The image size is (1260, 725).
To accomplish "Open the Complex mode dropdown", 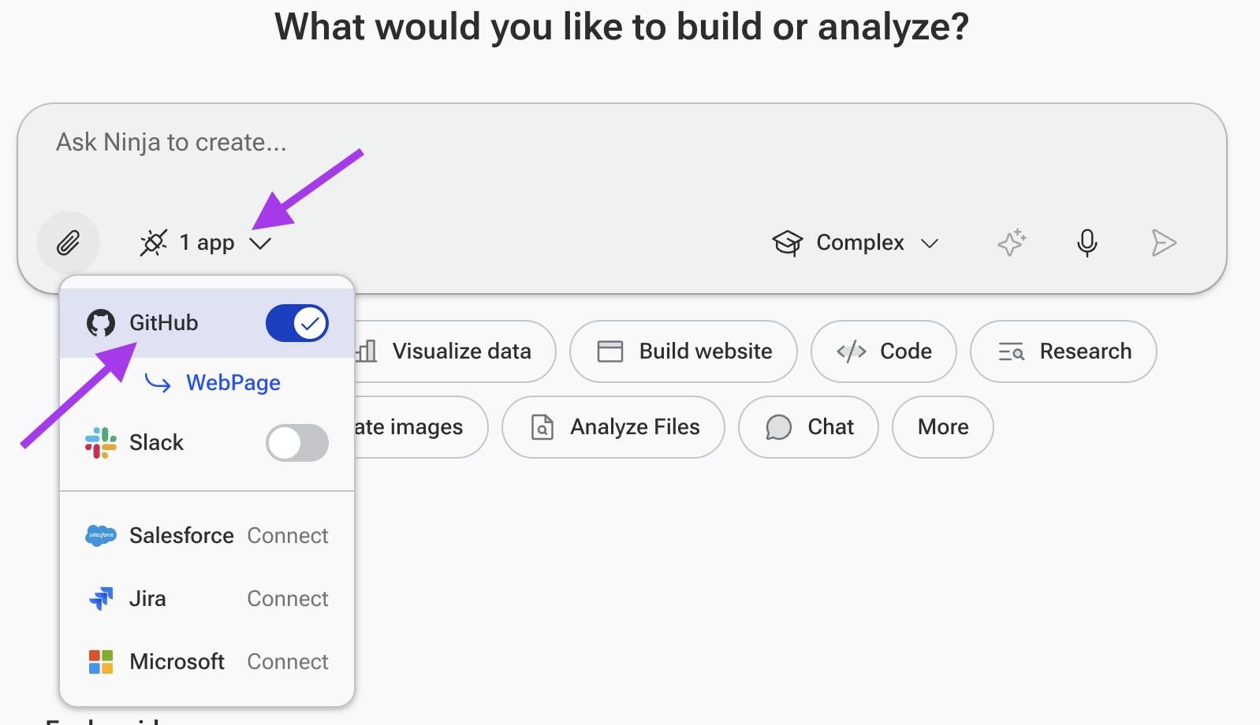I will coord(856,243).
